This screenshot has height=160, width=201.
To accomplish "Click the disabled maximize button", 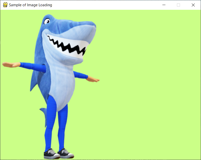I will 178,5.
